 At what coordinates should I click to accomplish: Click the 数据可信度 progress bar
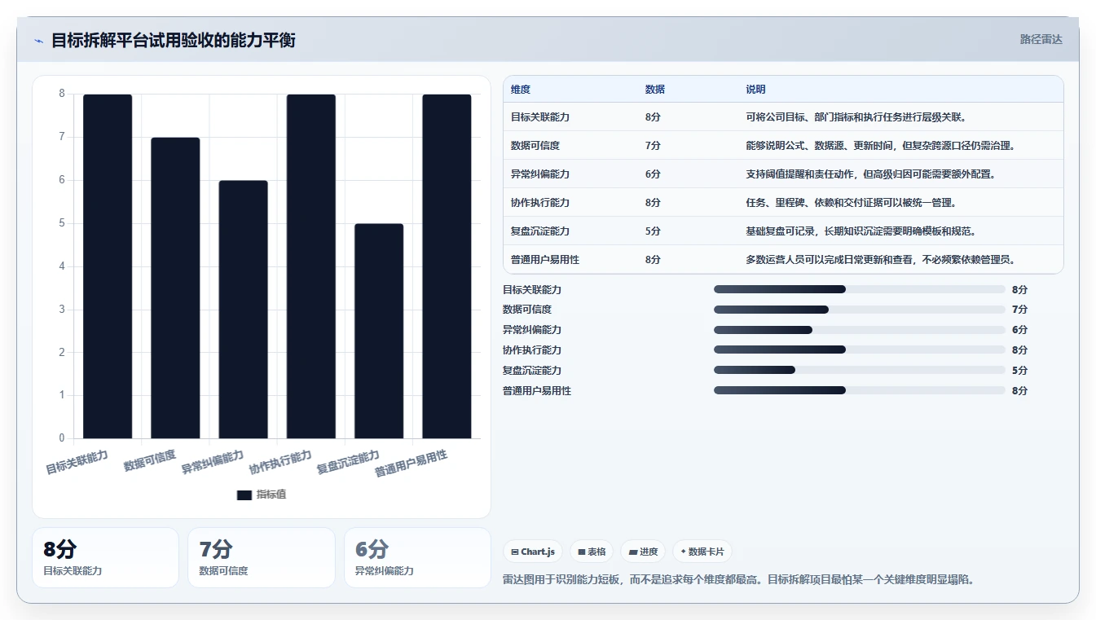point(860,310)
